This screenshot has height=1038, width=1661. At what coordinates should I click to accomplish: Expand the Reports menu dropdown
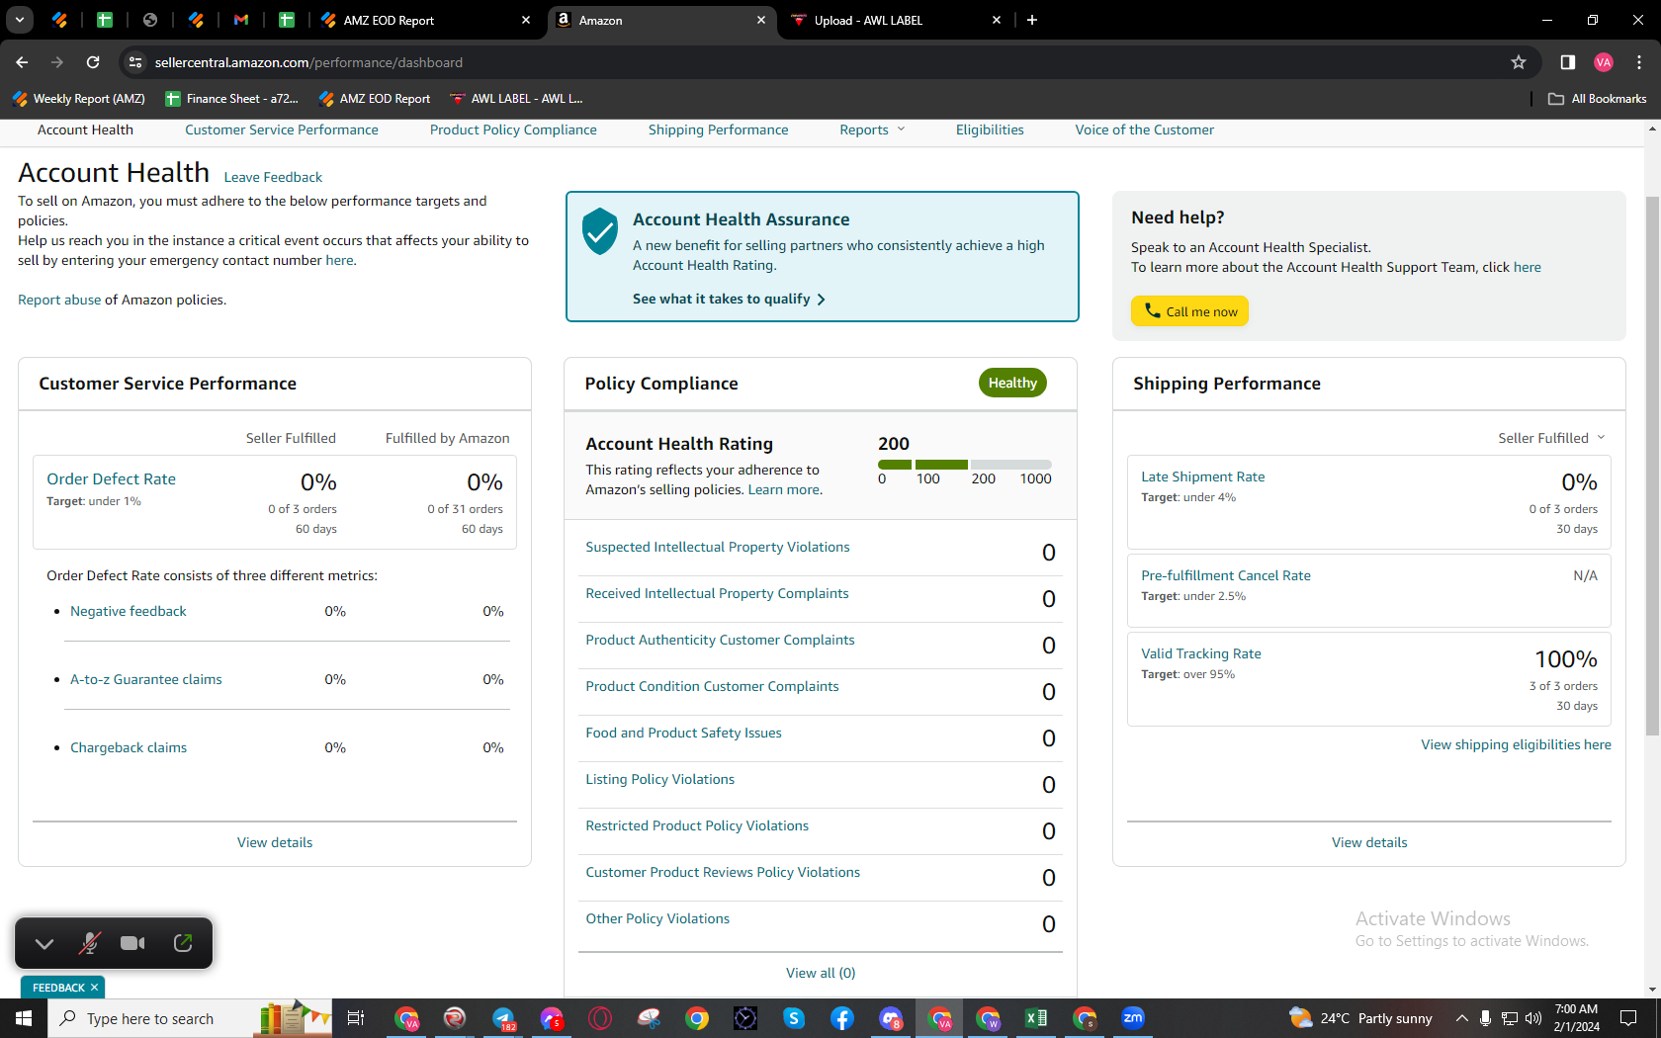[x=872, y=130]
